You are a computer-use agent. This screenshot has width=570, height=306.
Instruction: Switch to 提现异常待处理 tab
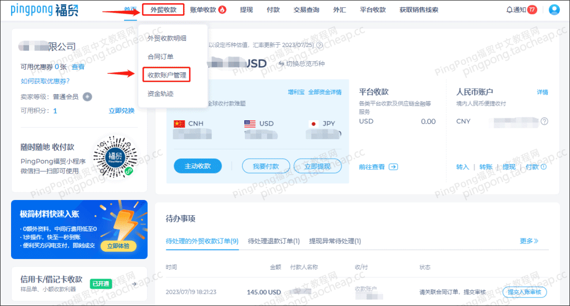[335, 241]
